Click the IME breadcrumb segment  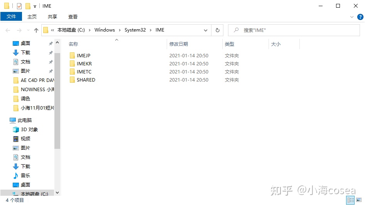[x=160, y=30]
